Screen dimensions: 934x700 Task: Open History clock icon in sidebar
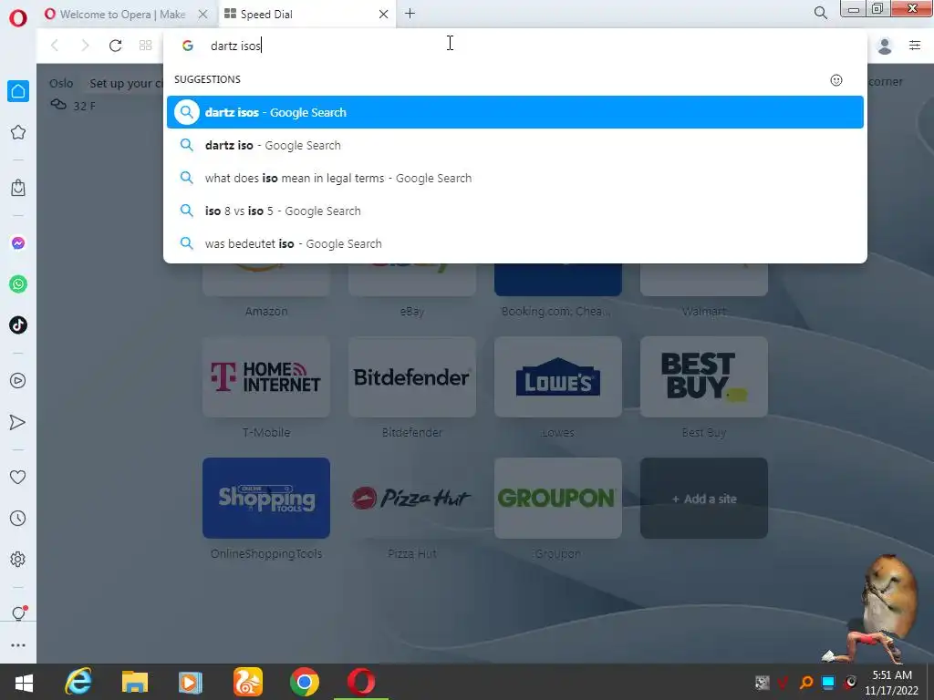click(18, 518)
